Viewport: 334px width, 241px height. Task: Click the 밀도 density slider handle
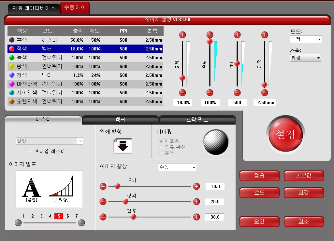(133, 217)
